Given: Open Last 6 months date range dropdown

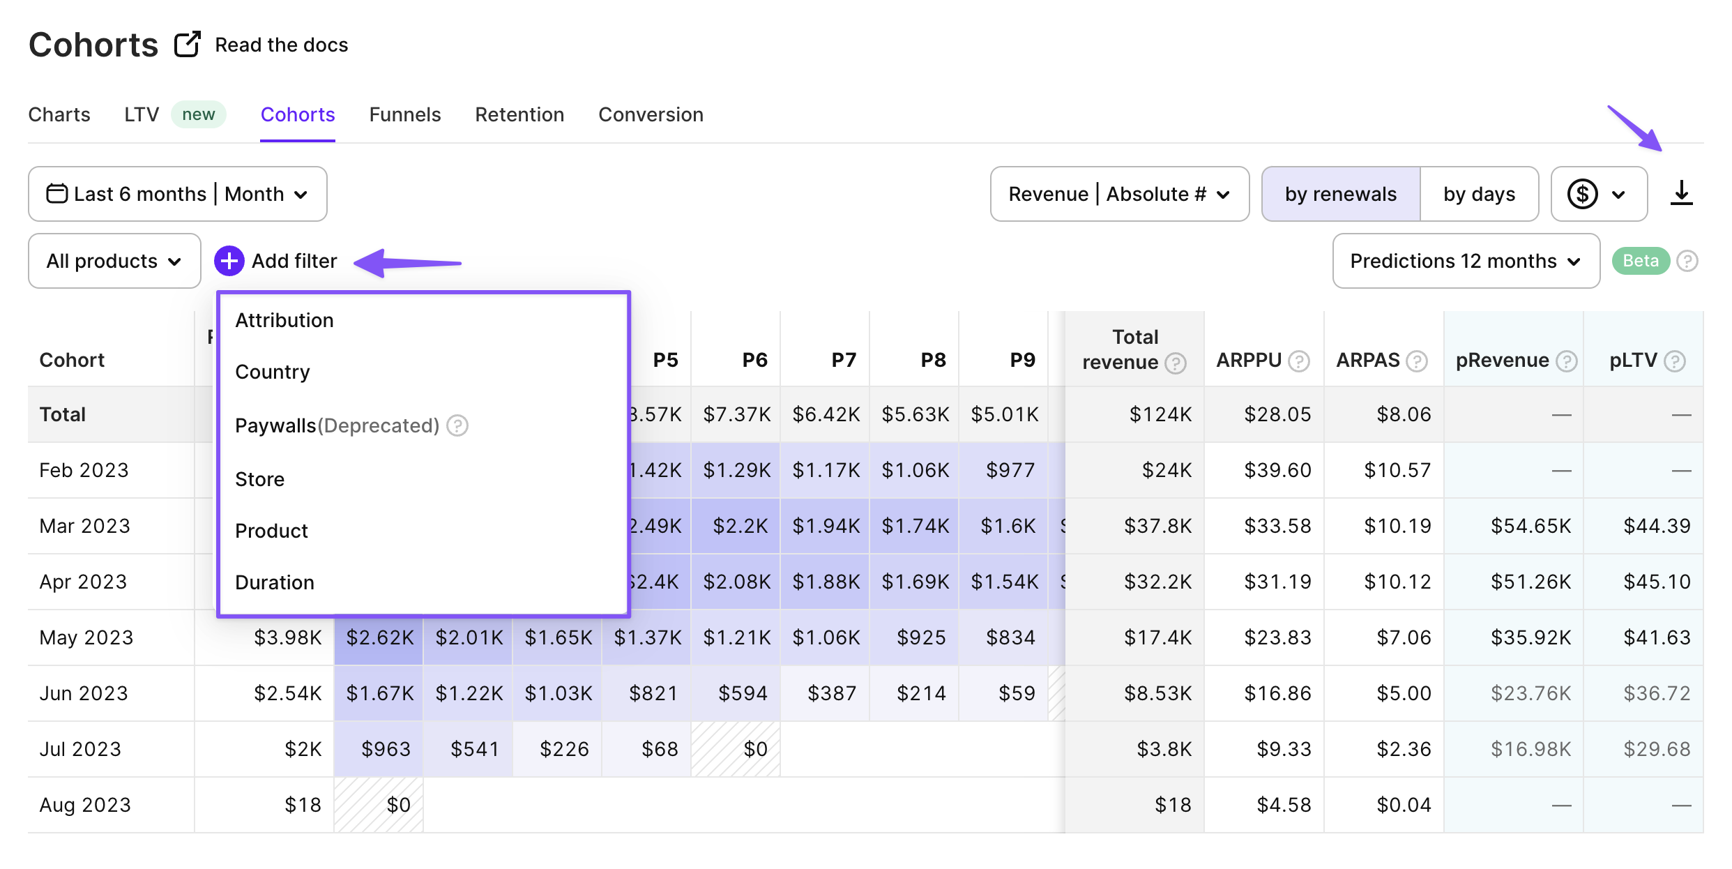Looking at the screenshot, I should click(177, 194).
